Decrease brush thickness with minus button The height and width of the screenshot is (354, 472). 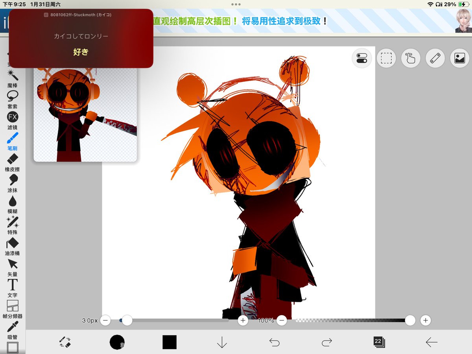(105, 321)
